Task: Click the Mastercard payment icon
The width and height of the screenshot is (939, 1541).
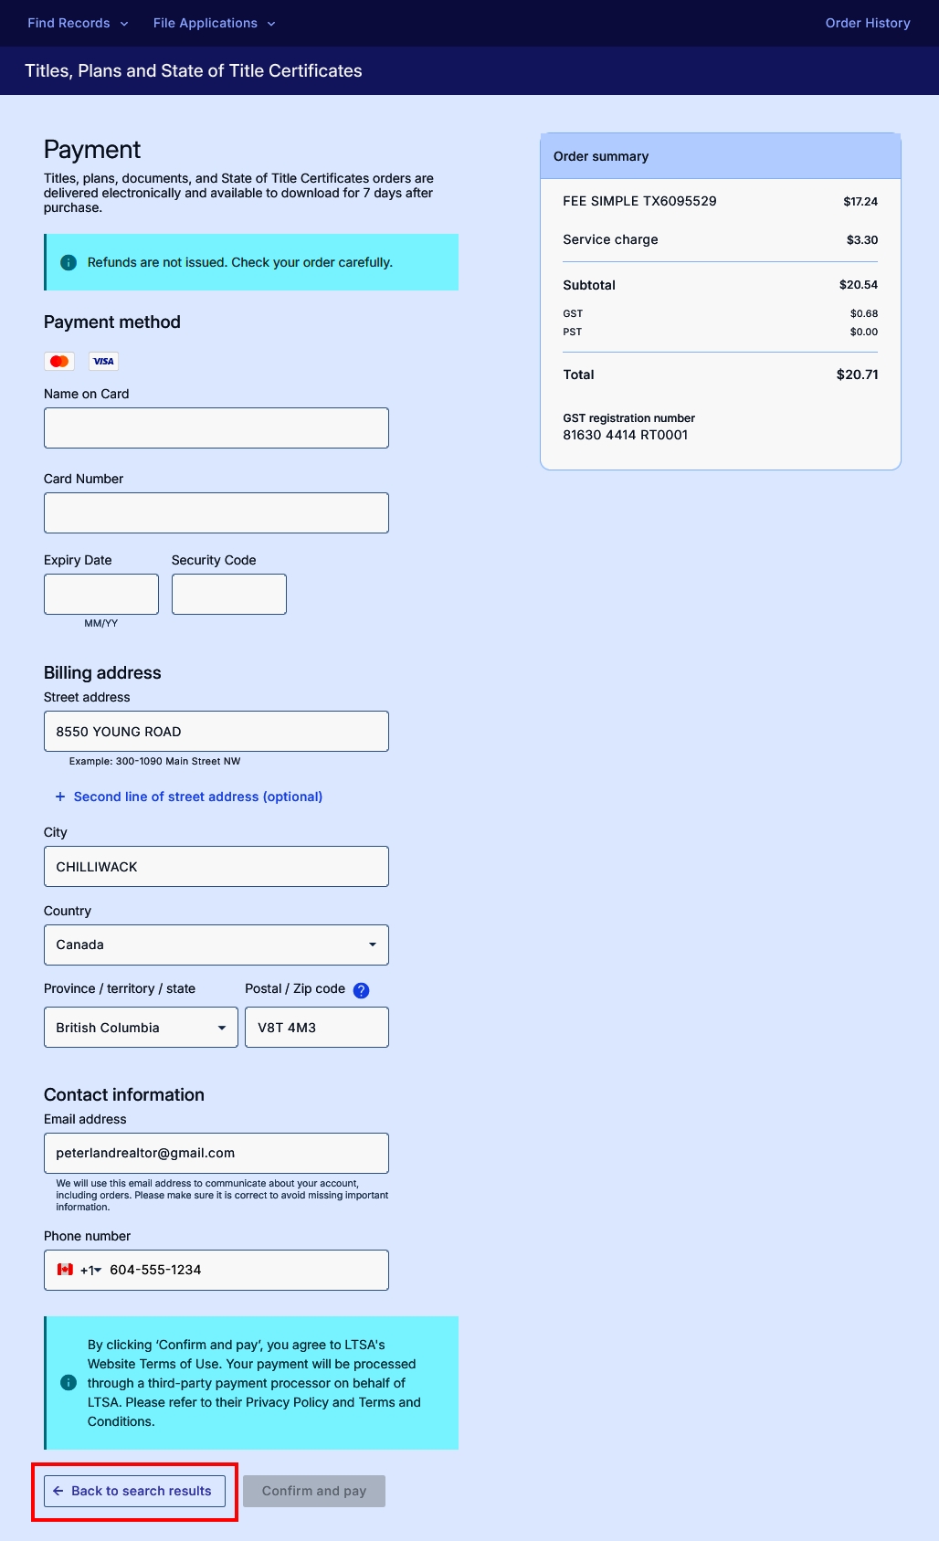Action: point(59,362)
